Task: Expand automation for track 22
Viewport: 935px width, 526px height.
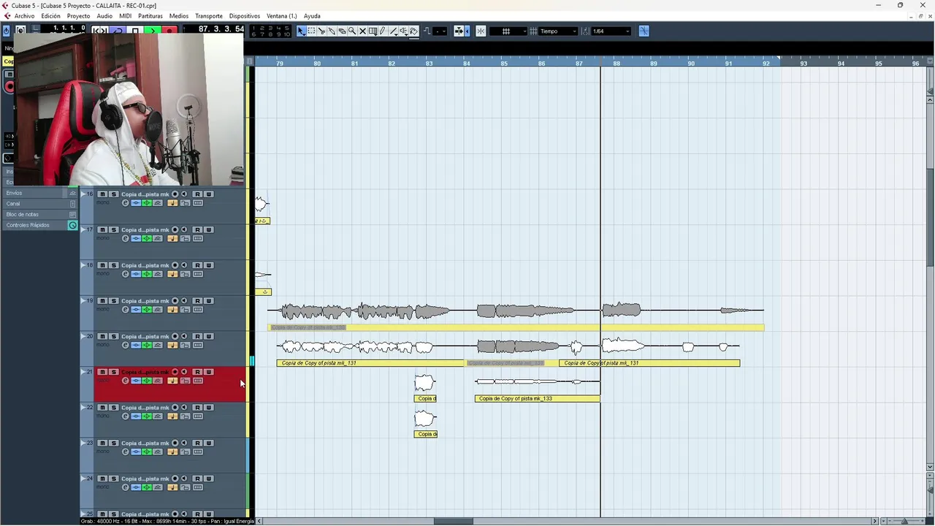Action: tap(83, 407)
